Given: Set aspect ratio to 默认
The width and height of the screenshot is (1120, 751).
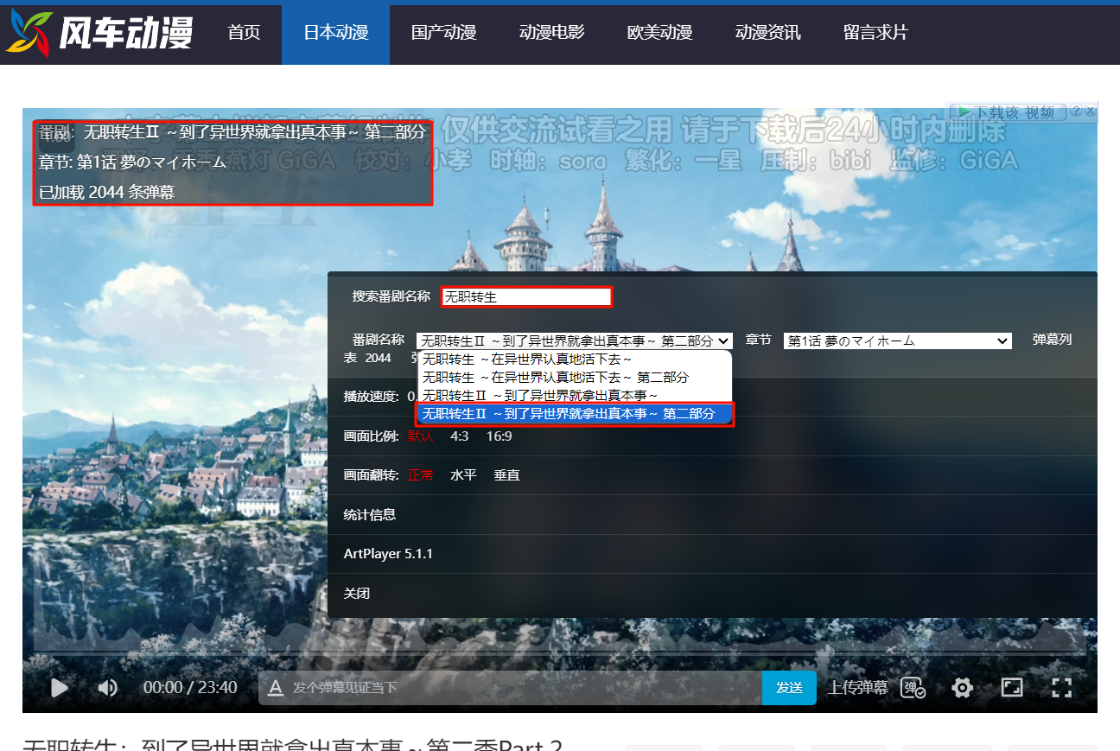Looking at the screenshot, I should (421, 436).
